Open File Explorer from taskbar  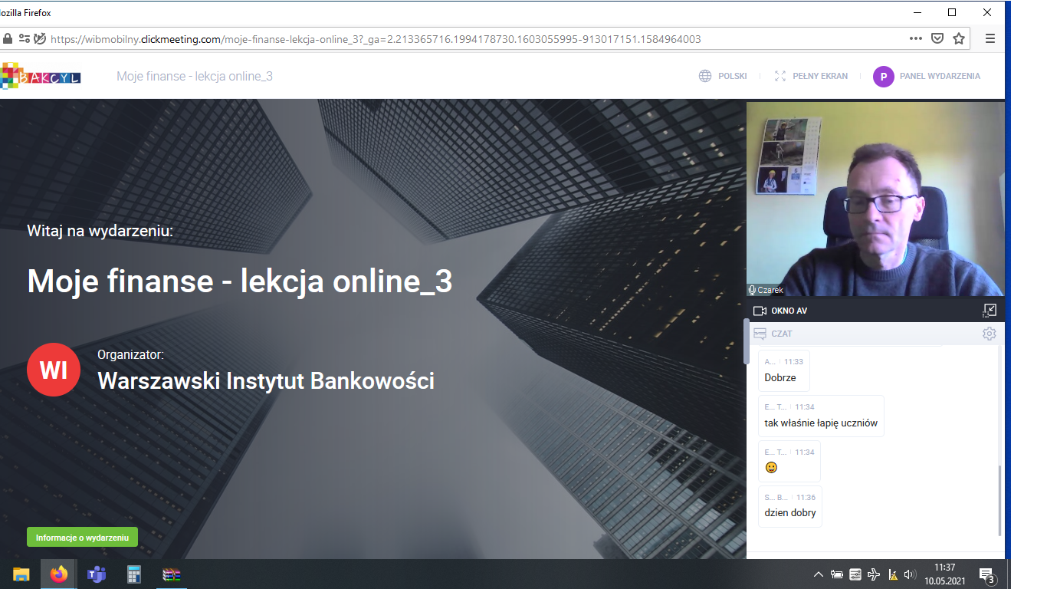(21, 574)
